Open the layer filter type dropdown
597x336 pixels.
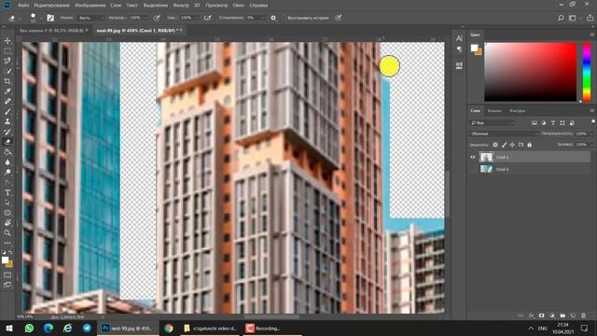(x=492, y=123)
